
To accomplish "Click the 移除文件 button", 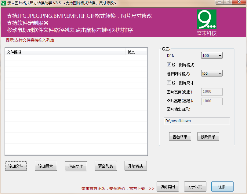I will (75, 166).
